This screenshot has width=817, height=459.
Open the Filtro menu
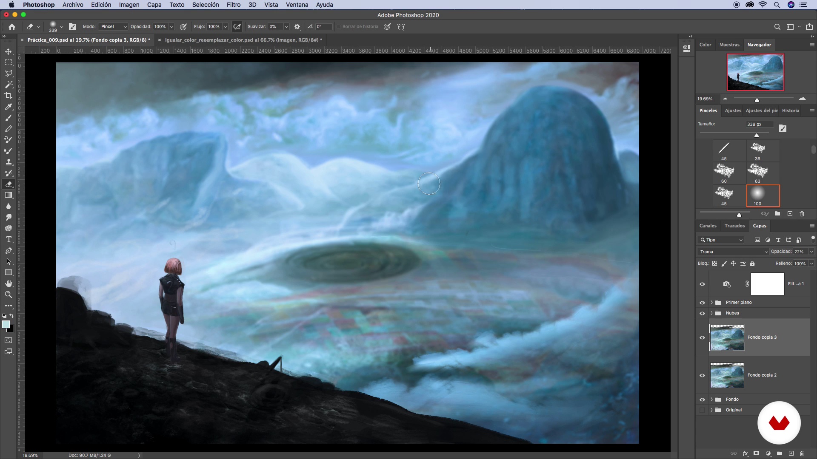[234, 5]
